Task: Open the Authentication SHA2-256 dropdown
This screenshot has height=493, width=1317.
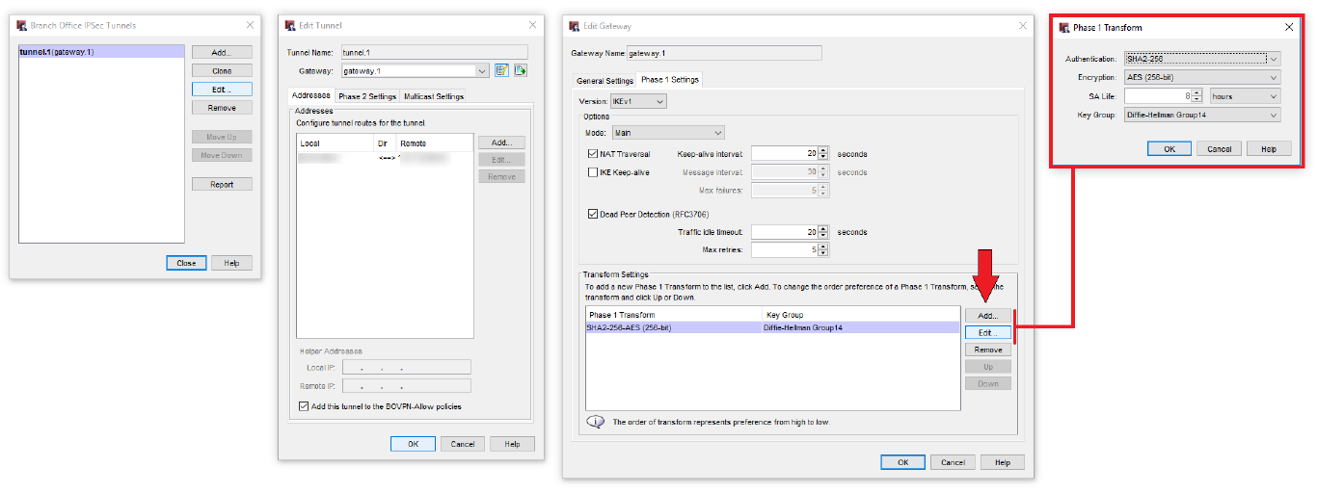Action: (1274, 59)
